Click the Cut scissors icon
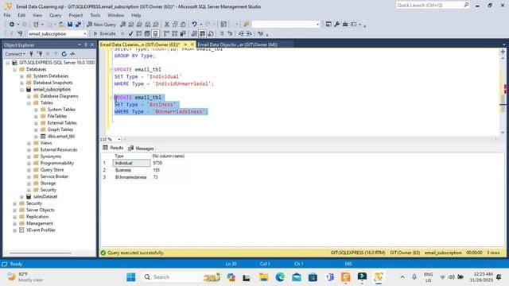Image resolution: width=509 pixels, height=286 pixels. 167,25
